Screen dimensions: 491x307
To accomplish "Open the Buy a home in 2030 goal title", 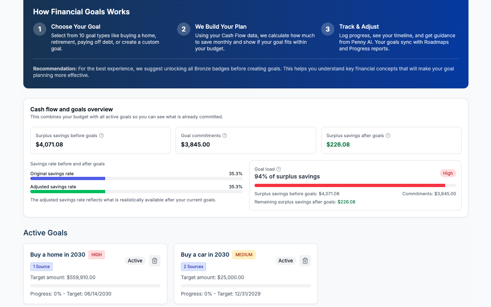I will tap(58, 255).
